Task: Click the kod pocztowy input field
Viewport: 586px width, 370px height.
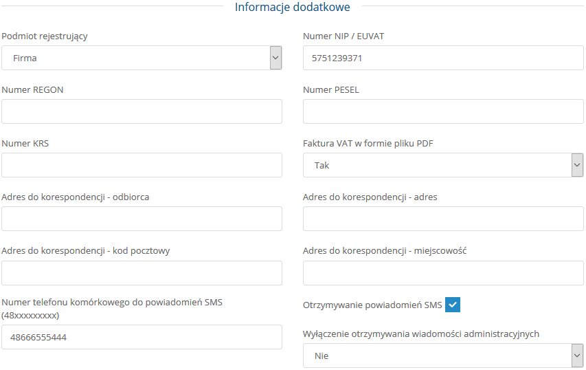Action: [x=142, y=272]
